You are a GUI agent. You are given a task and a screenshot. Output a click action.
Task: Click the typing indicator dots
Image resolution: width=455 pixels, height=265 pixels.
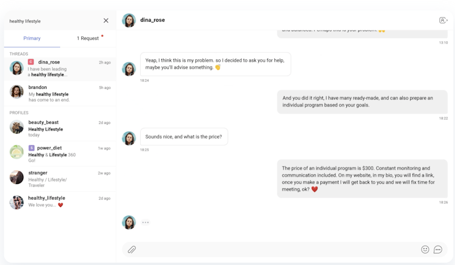tap(146, 222)
